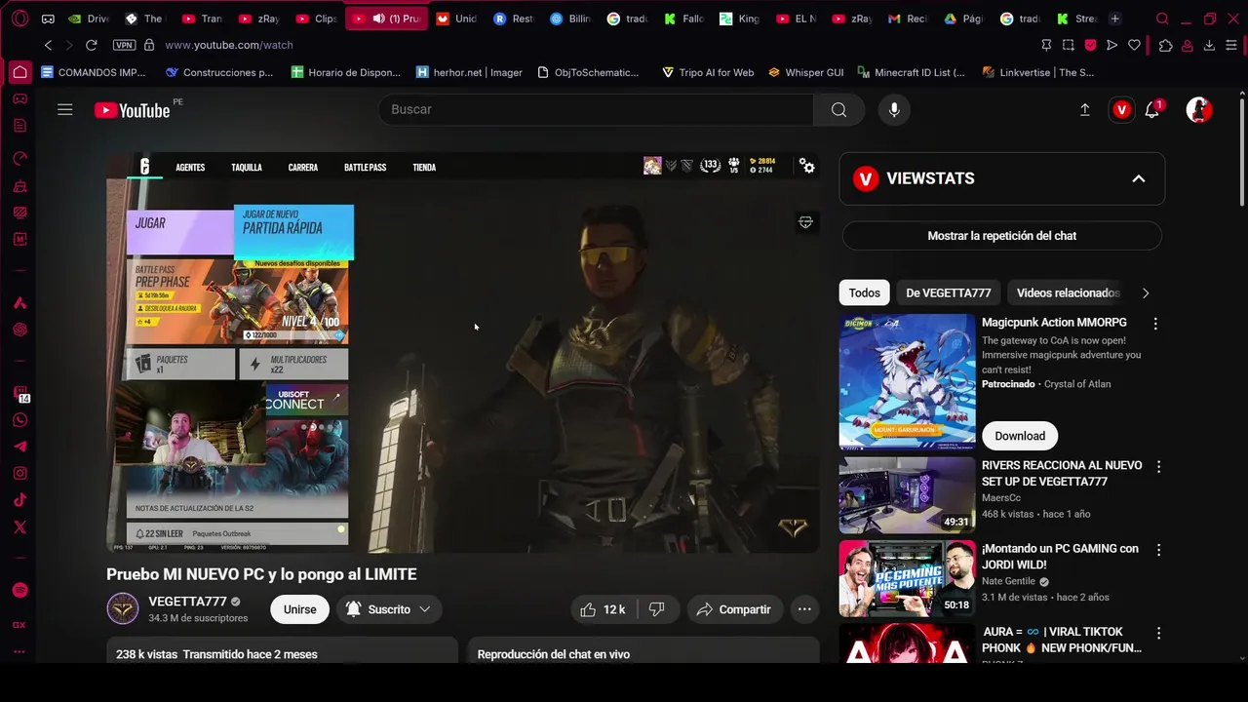Open Telegram in the Opera sidebar
The height and width of the screenshot is (702, 1248).
pos(19,448)
